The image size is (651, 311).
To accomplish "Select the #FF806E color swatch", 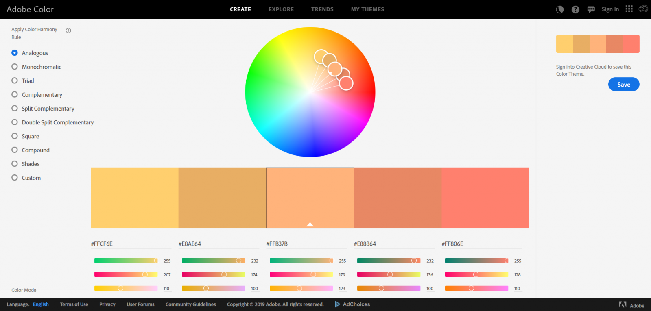I will click(x=485, y=198).
